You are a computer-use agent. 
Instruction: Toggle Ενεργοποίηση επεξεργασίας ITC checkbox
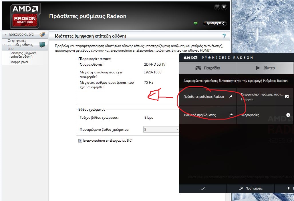[x=80, y=141]
